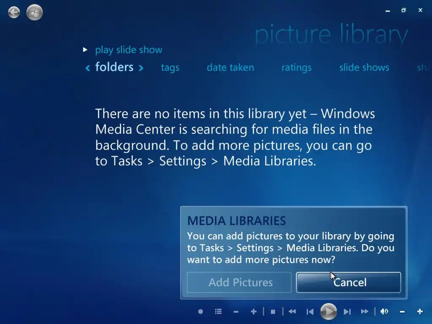Switch to the ratings view

pyautogui.click(x=297, y=68)
